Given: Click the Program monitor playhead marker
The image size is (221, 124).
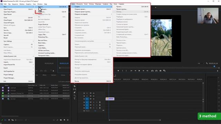Looking at the screenshot, I should 214,66.
